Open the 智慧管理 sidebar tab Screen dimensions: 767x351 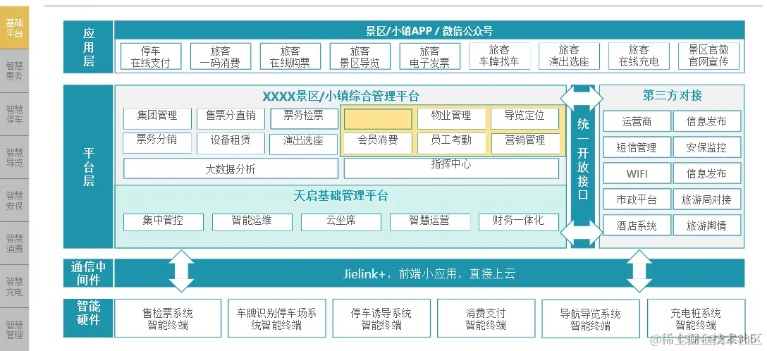[14, 329]
